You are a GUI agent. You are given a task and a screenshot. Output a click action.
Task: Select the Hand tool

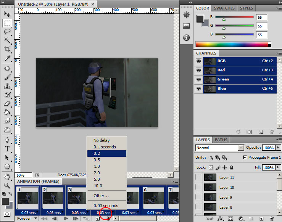coord(7,177)
